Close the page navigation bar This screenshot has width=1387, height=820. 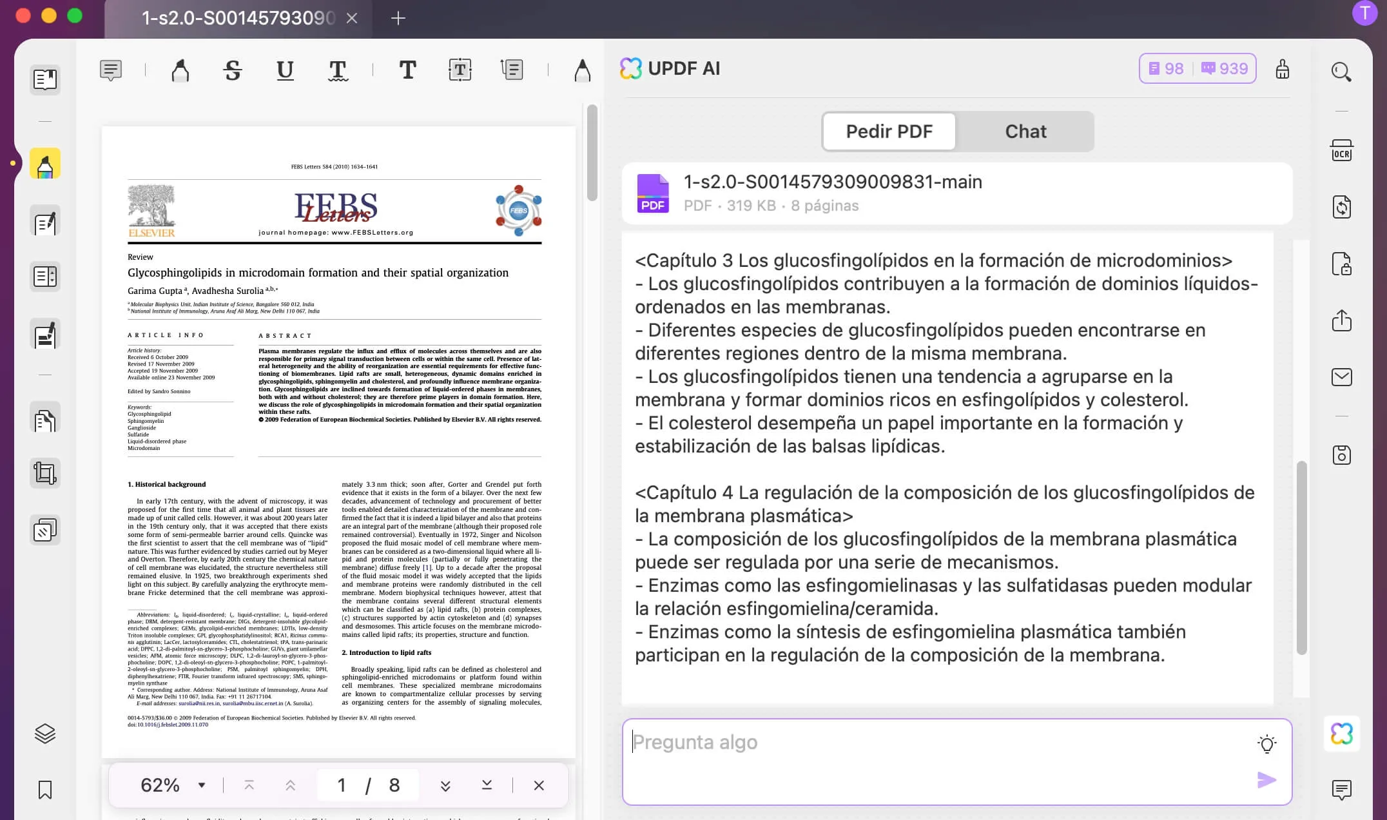[539, 785]
